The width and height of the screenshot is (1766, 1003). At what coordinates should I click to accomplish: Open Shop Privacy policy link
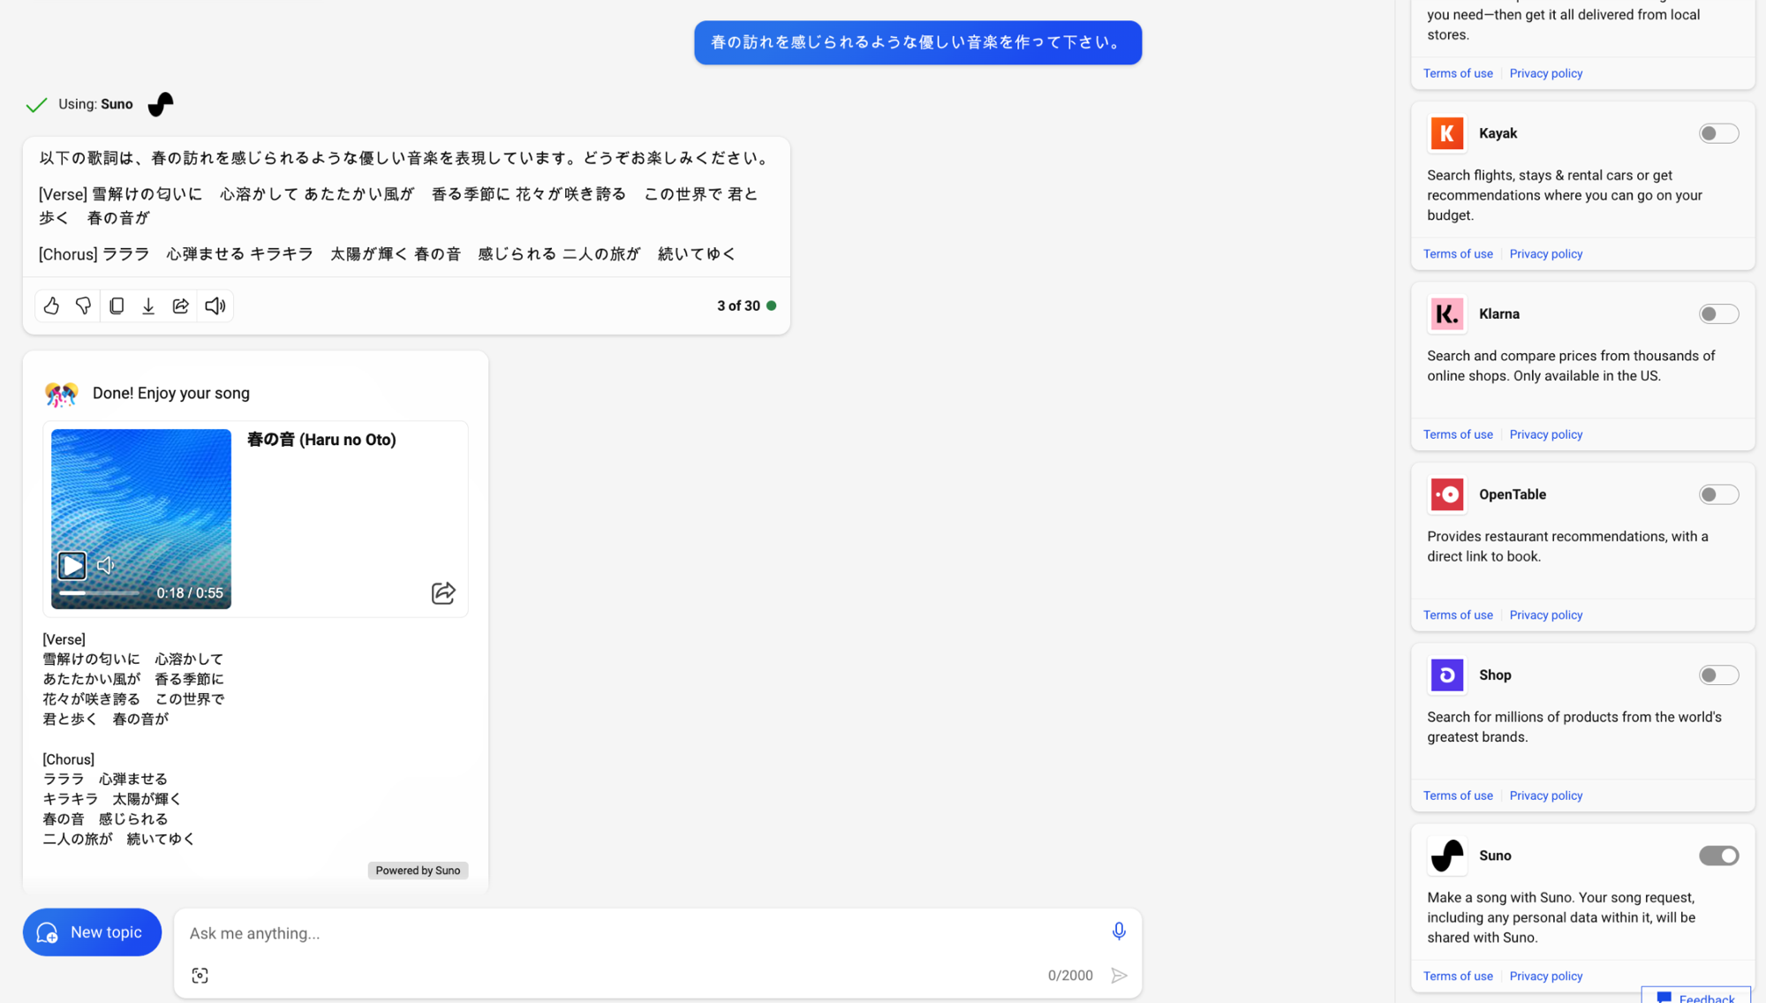[1545, 796]
